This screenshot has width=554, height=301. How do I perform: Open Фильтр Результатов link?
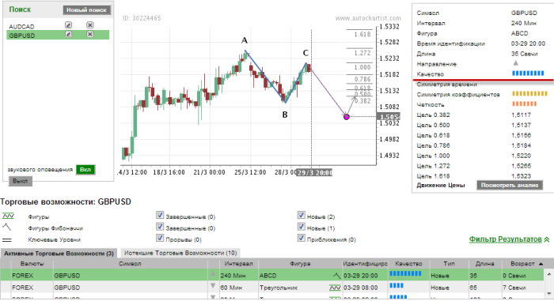tap(505, 239)
